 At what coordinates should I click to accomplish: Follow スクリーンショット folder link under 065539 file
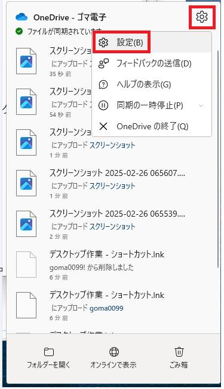click(112, 226)
